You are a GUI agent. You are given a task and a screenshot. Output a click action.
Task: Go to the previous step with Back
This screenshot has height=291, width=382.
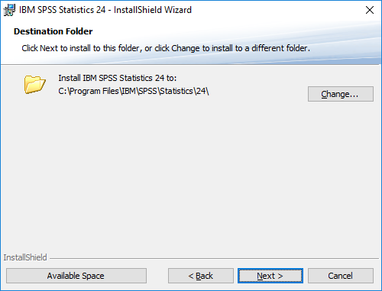(201, 276)
